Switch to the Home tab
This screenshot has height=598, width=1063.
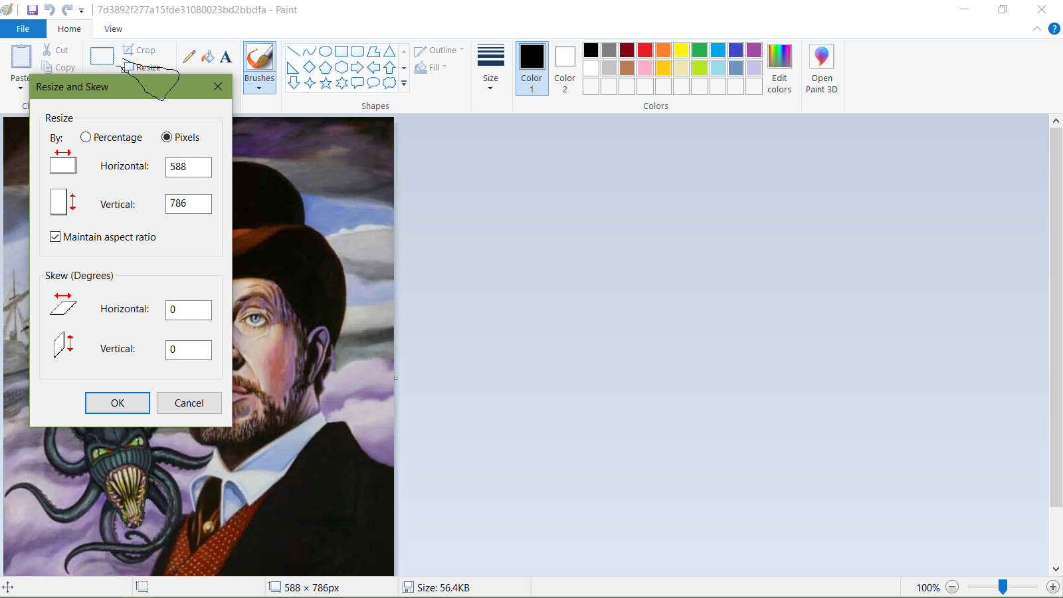(x=69, y=29)
